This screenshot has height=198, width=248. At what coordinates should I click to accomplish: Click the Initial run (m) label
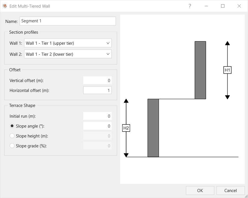pyautogui.click(x=22, y=116)
